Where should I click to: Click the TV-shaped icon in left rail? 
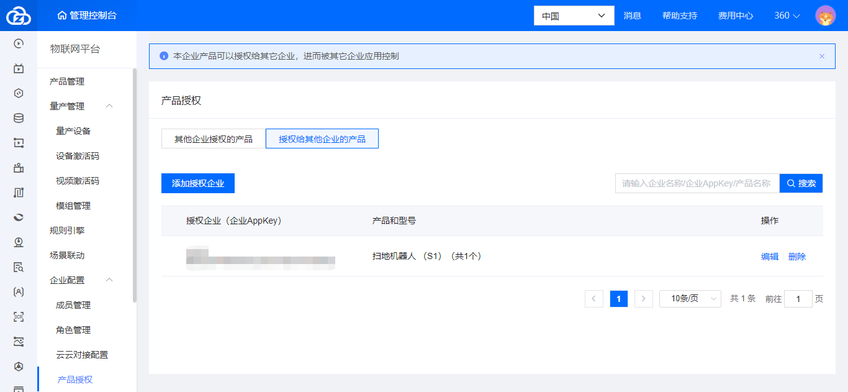click(x=19, y=68)
